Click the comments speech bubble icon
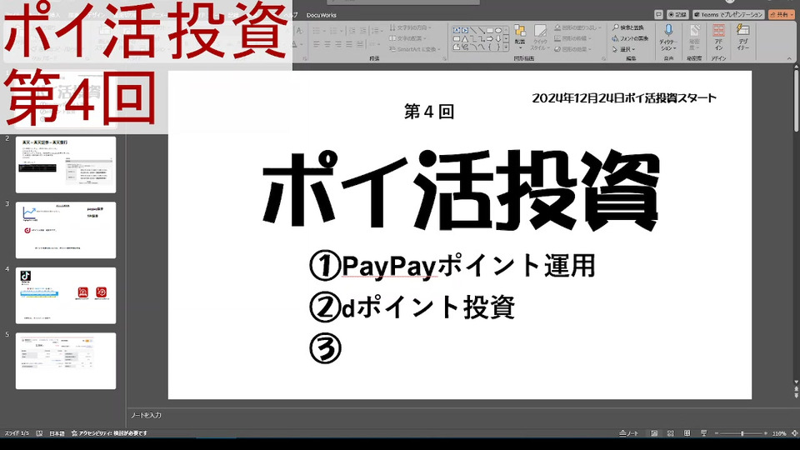The height and width of the screenshot is (450, 800). [658, 15]
